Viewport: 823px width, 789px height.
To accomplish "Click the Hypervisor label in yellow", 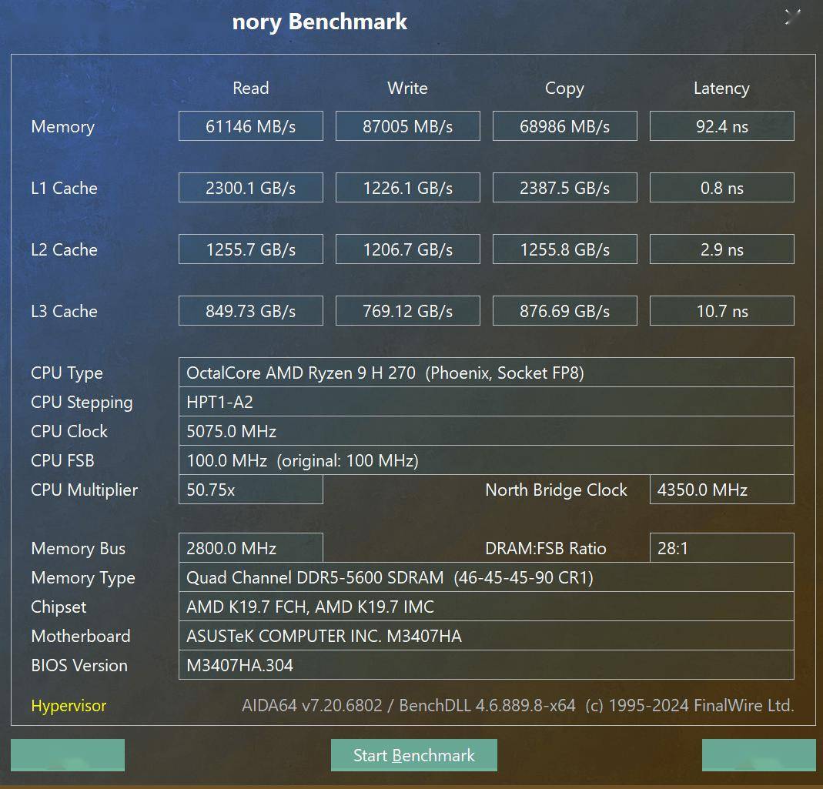I will [69, 706].
